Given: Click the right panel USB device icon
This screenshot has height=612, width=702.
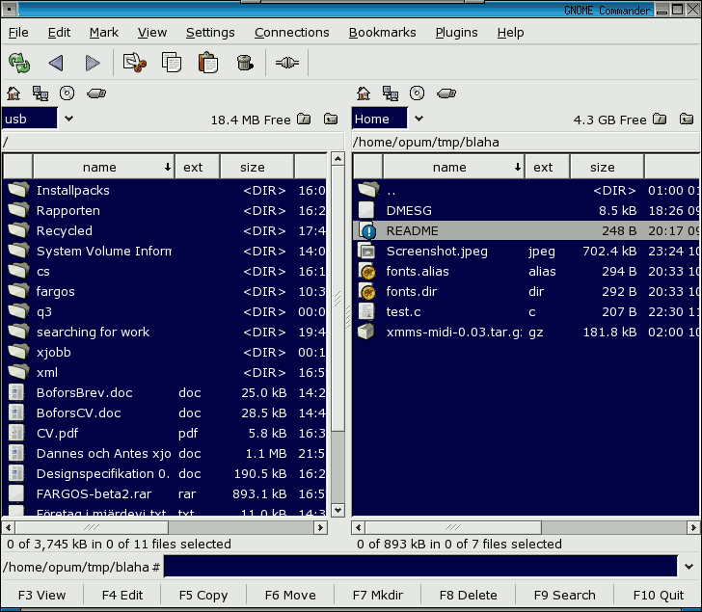Looking at the screenshot, I should point(445,93).
